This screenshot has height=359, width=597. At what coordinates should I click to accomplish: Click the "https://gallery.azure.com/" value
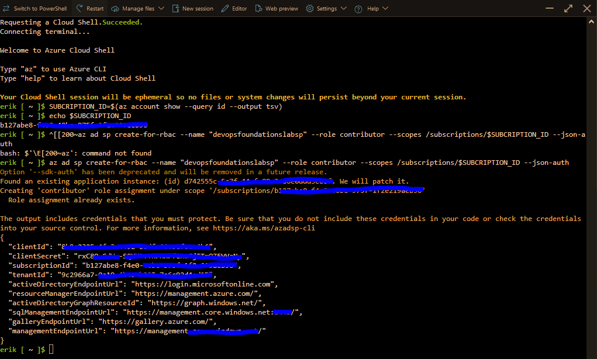pos(156,322)
